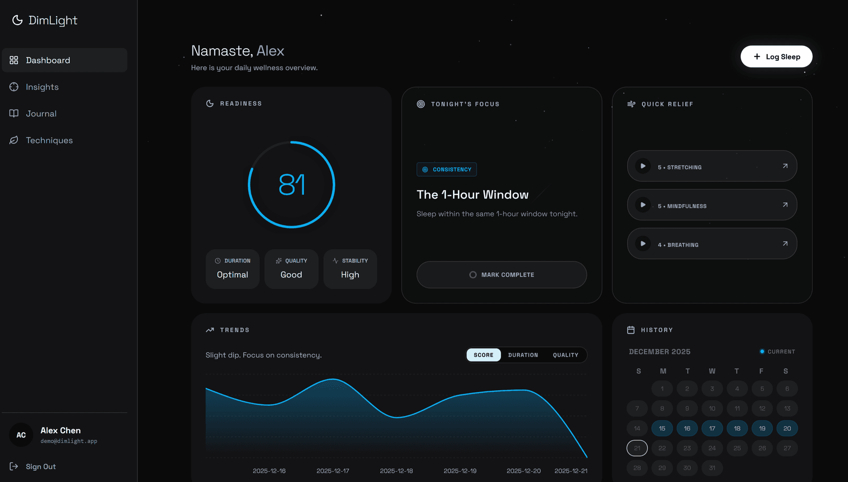Go to the Journal section

pyautogui.click(x=41, y=114)
